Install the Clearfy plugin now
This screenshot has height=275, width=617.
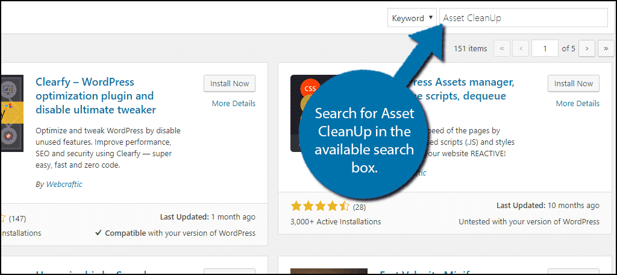tap(230, 83)
